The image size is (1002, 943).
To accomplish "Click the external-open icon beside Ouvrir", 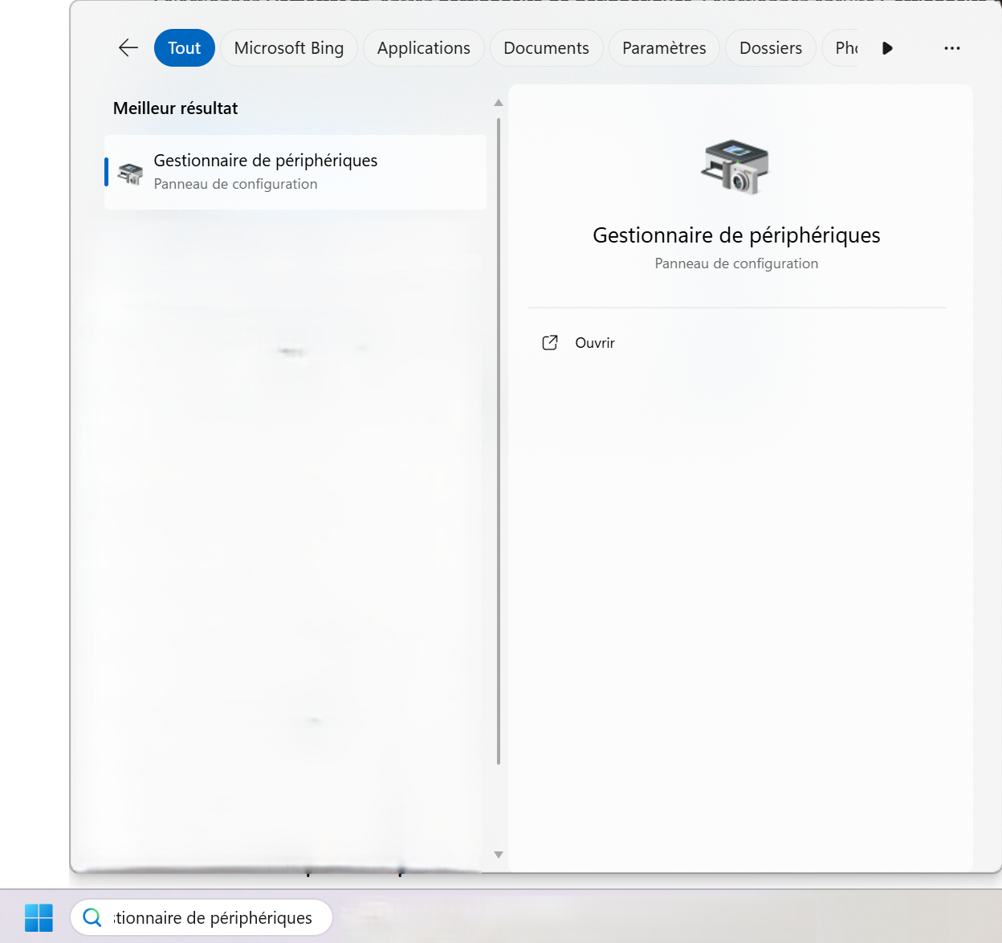I will (x=550, y=343).
